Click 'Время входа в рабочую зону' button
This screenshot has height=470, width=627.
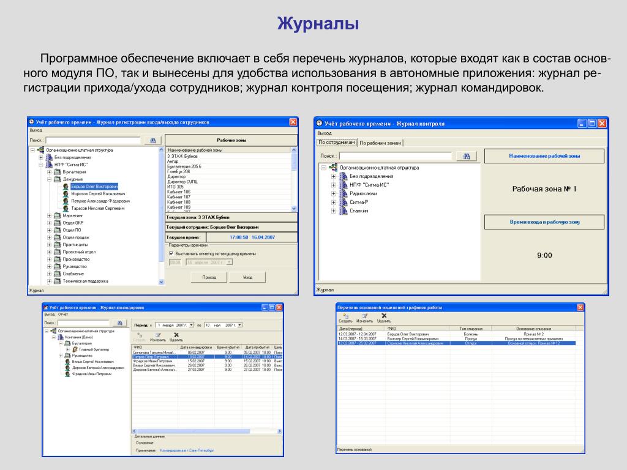tap(544, 222)
